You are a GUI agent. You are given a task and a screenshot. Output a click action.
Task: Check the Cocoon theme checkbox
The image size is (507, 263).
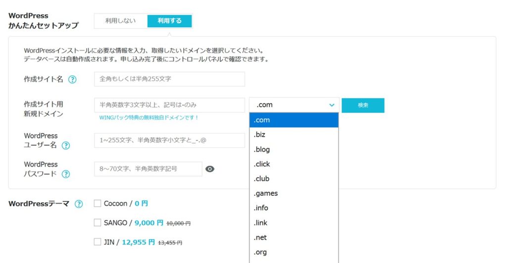tap(98, 203)
